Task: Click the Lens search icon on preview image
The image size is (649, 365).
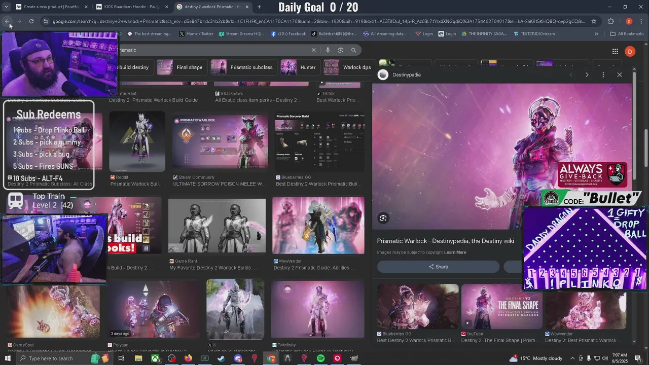Action: pyautogui.click(x=383, y=218)
